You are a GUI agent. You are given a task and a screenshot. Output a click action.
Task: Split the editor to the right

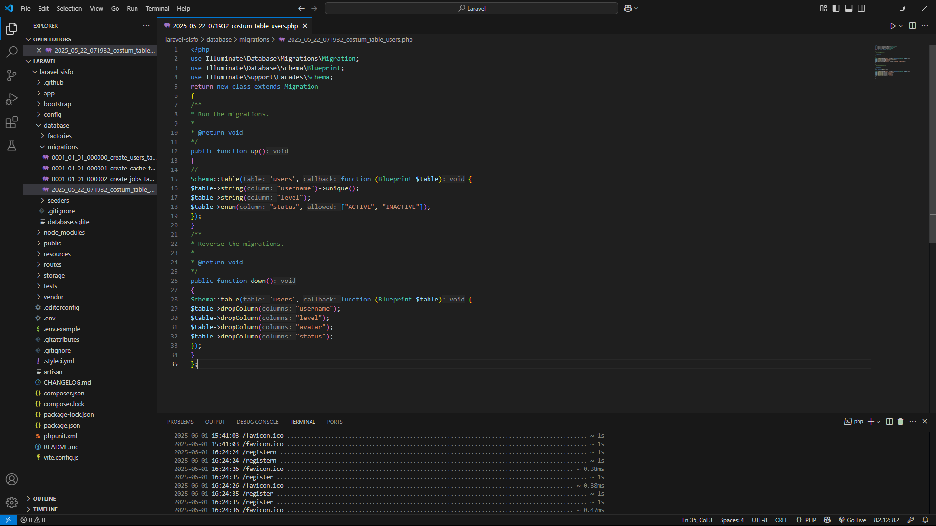pos(912,26)
